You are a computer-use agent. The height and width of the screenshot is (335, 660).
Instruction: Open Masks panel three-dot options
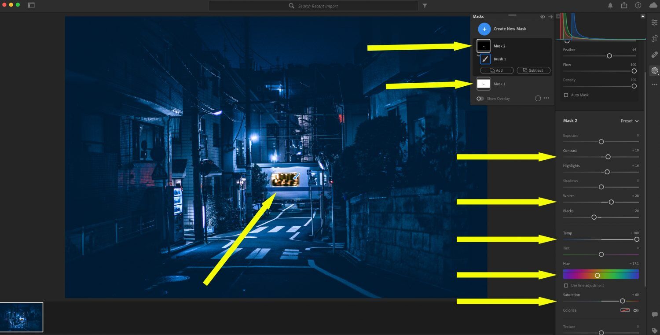click(546, 98)
